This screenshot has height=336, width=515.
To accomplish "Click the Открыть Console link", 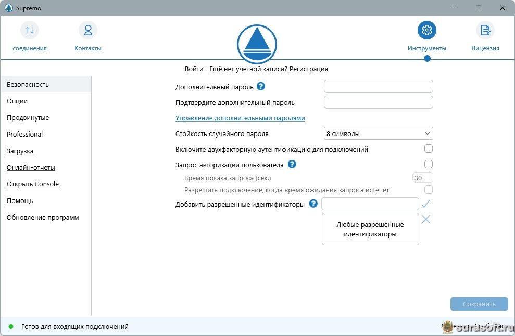I will (x=33, y=184).
